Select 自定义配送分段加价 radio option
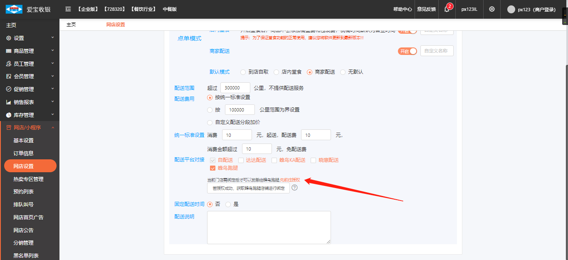Image resolution: width=568 pixels, height=260 pixels. point(210,122)
